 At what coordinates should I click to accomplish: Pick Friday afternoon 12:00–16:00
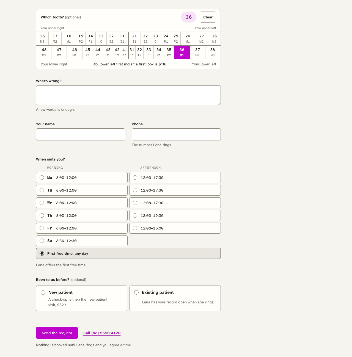pos(175,228)
